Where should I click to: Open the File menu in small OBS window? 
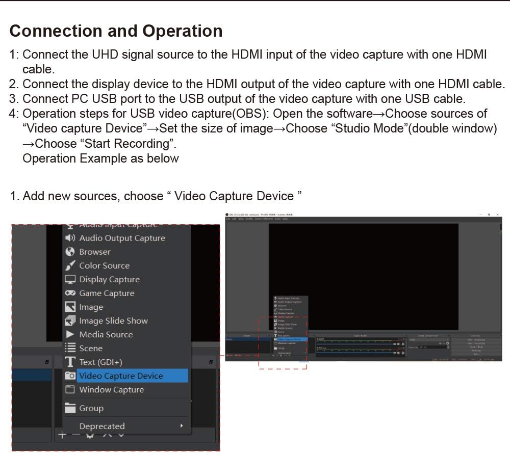pyautogui.click(x=228, y=219)
